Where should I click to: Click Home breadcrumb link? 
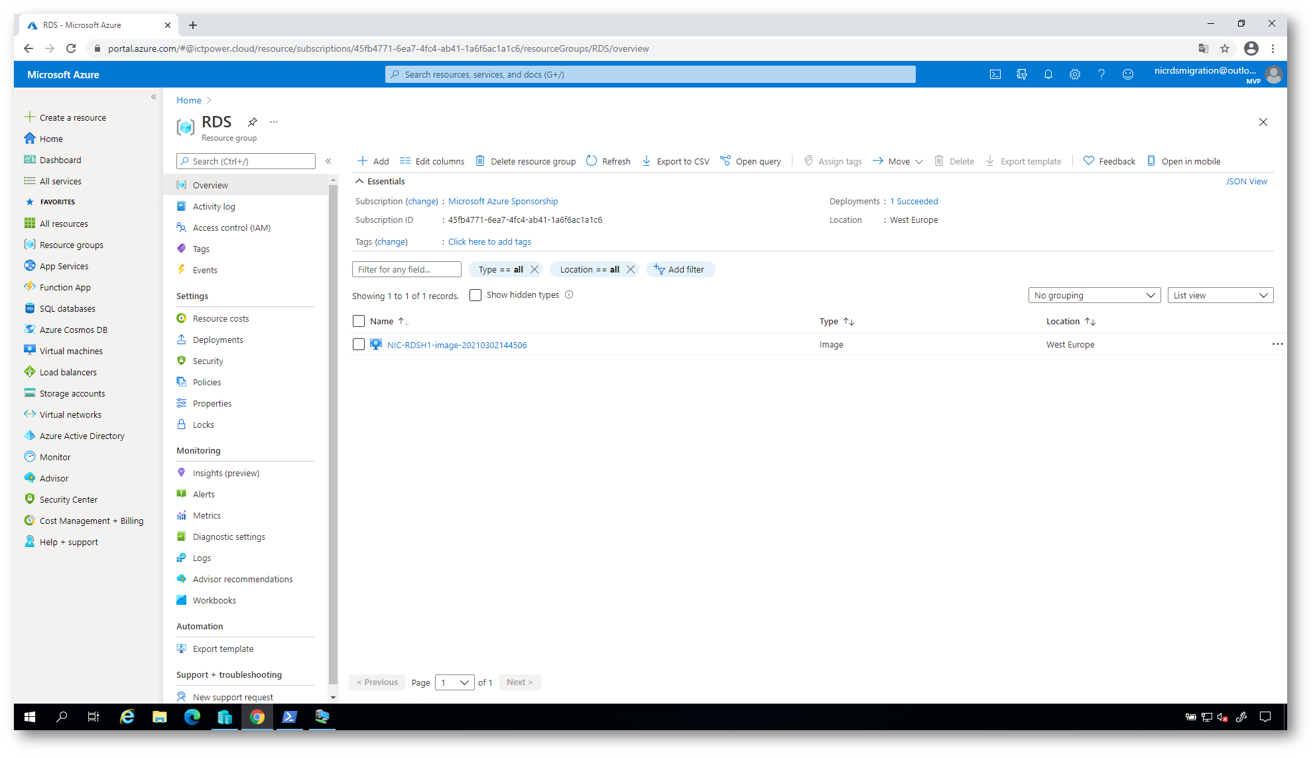188,100
